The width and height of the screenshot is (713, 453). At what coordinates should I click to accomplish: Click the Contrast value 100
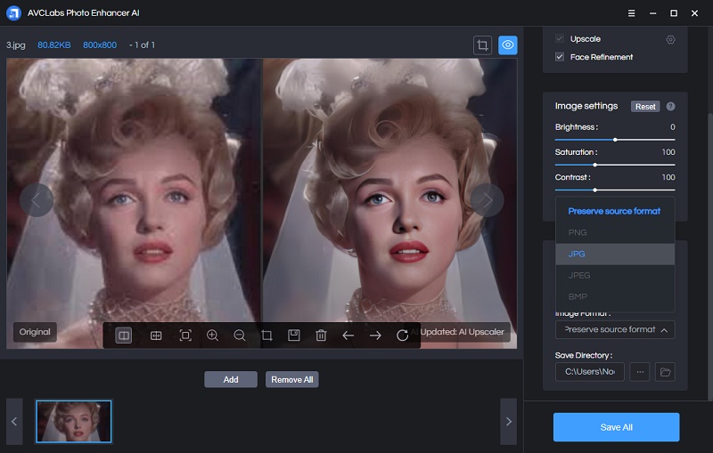click(x=668, y=177)
